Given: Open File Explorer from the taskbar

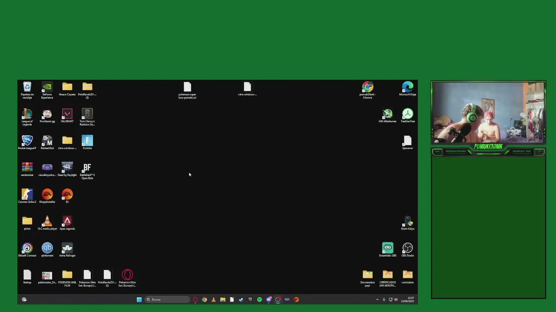Looking at the screenshot, I should 222,299.
